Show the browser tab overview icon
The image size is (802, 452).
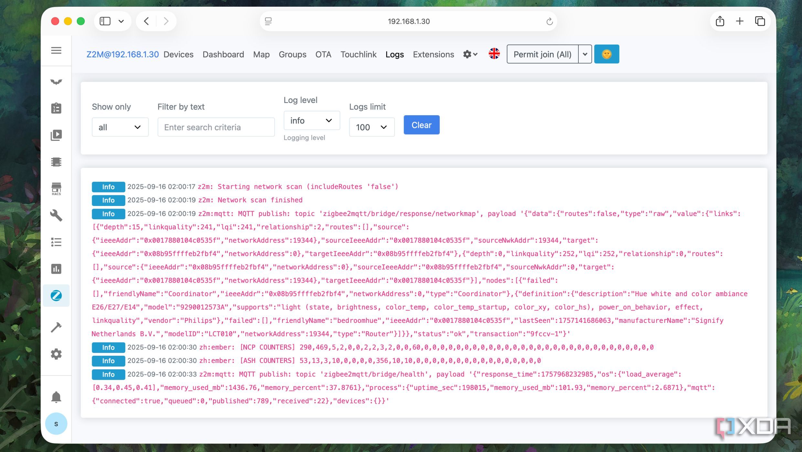click(760, 21)
